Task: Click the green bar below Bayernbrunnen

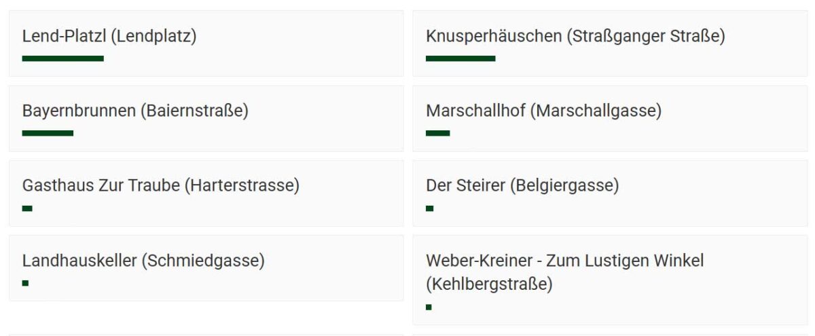Action: pyautogui.click(x=48, y=133)
